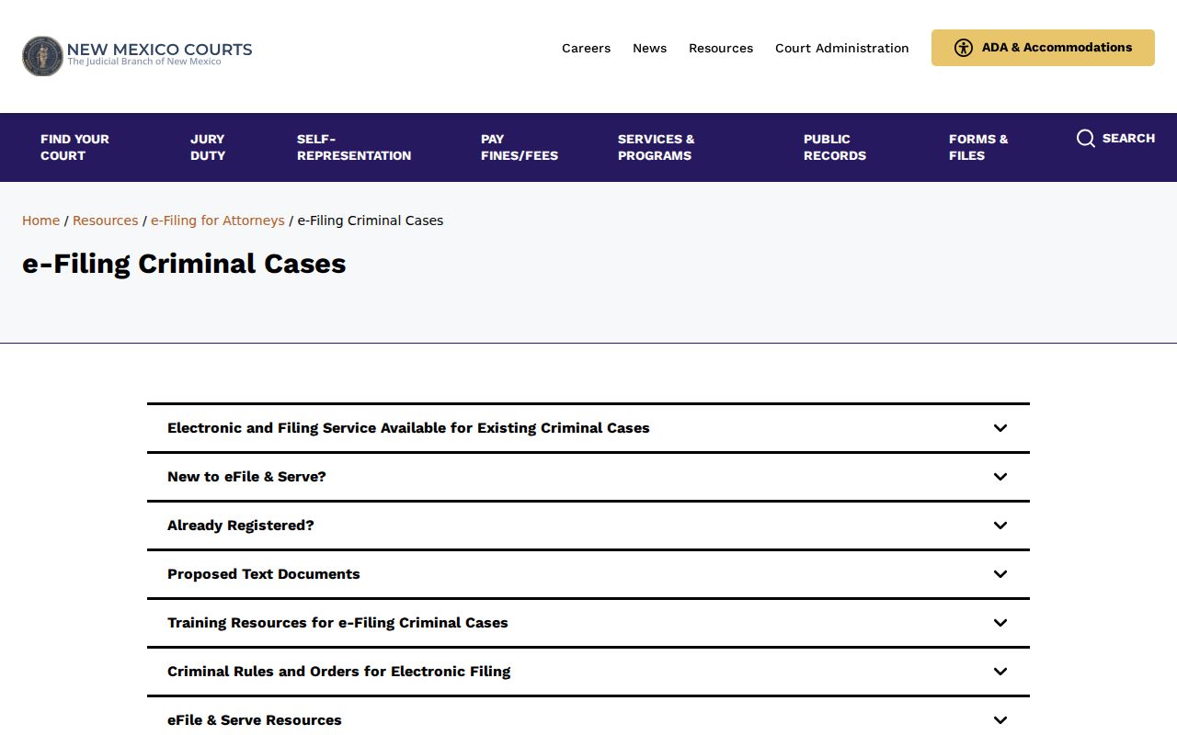Click the News link in header
The width and height of the screenshot is (1177, 735).
click(649, 48)
